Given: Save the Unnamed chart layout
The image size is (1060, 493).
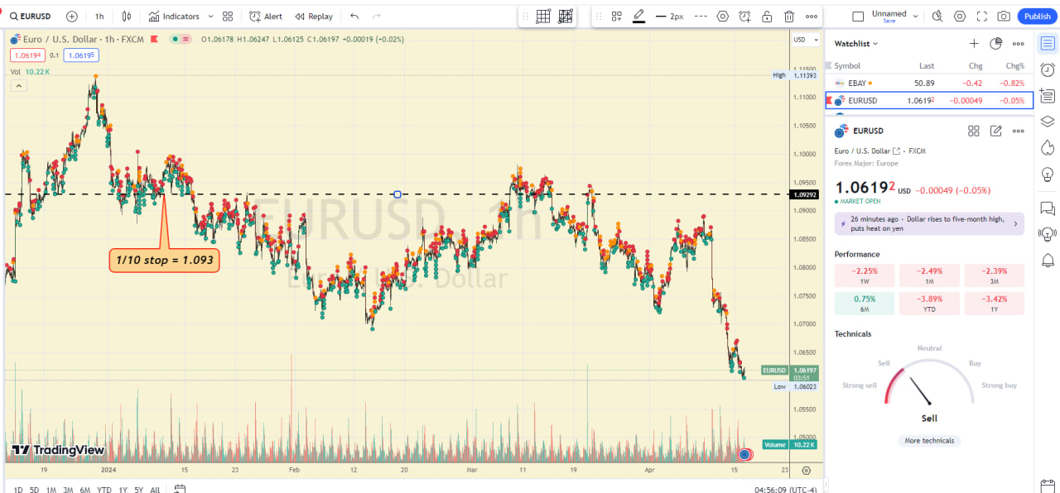Looking at the screenshot, I should (889, 21).
